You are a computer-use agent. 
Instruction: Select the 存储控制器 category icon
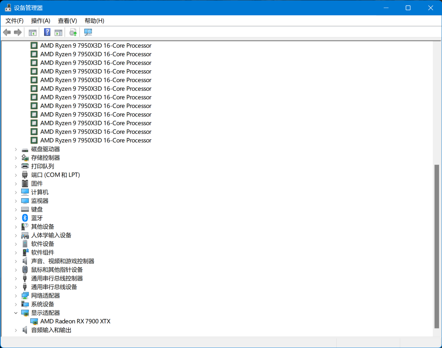click(25, 158)
